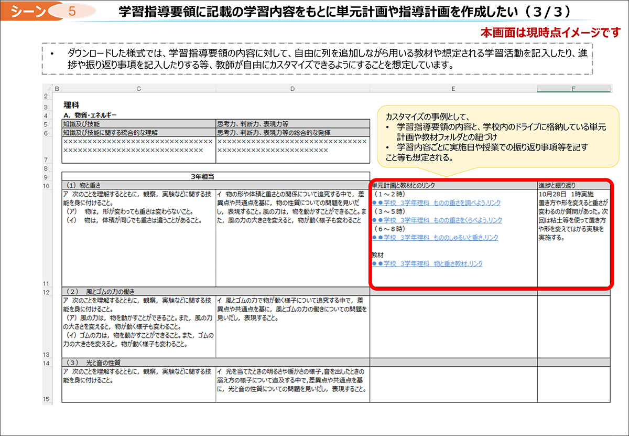
Task: Select column C header
Action: tap(138, 89)
